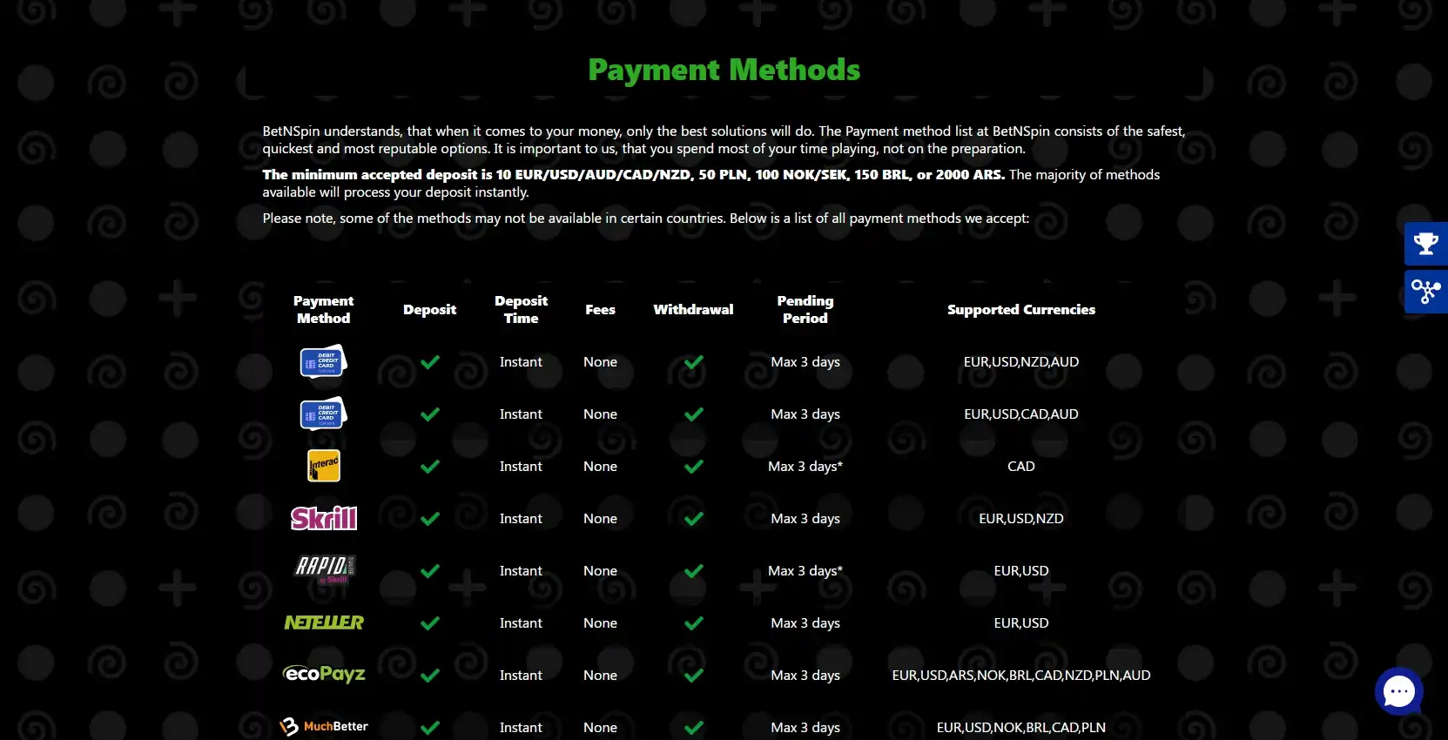The width and height of the screenshot is (1448, 740).
Task: Select the Pending Period column header
Action: (805, 309)
